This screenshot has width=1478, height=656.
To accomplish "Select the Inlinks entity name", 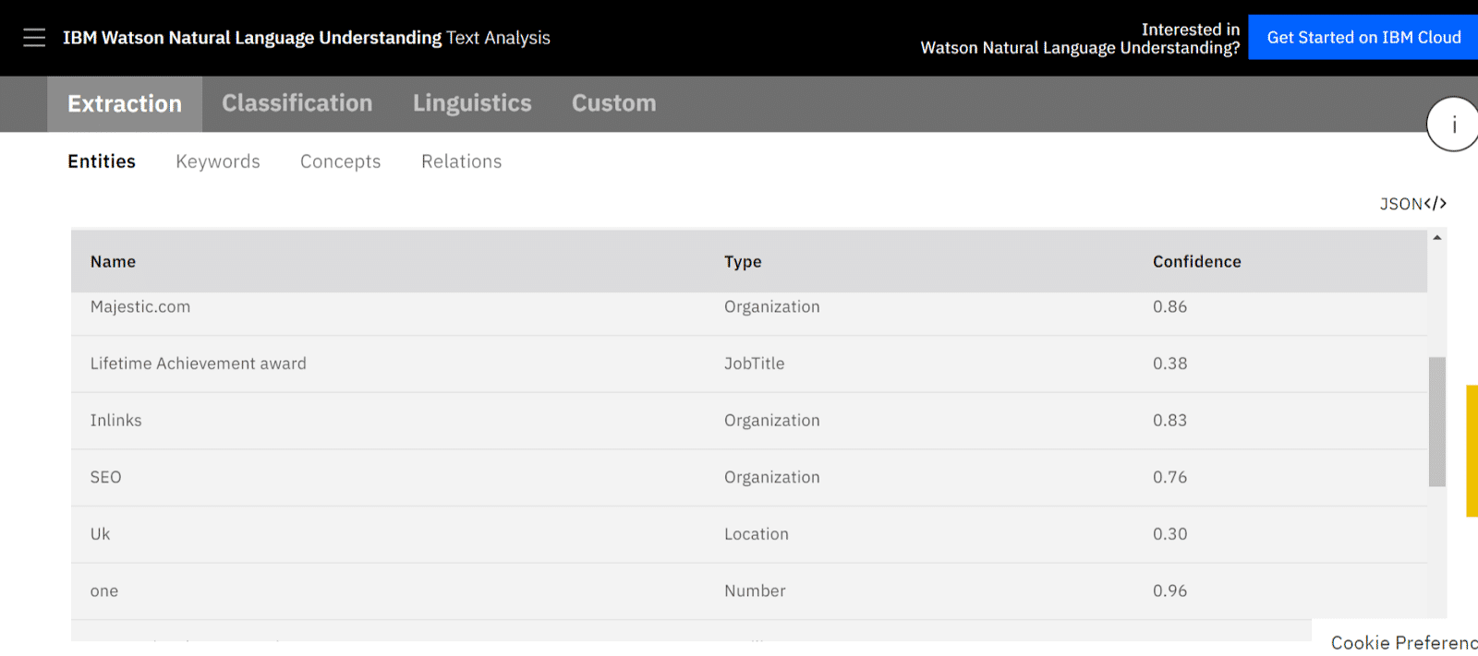I will point(116,421).
